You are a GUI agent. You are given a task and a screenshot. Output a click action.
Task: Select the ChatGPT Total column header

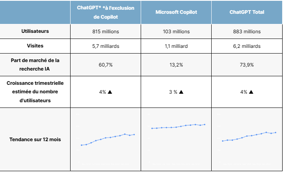tap(247, 12)
